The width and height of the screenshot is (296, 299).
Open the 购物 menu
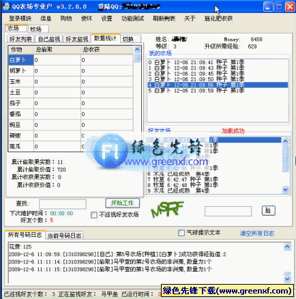[66, 18]
